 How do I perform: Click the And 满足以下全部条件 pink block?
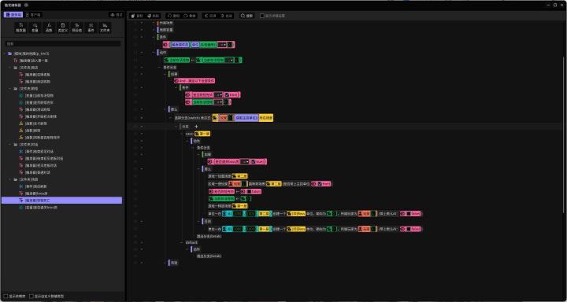click(195, 81)
